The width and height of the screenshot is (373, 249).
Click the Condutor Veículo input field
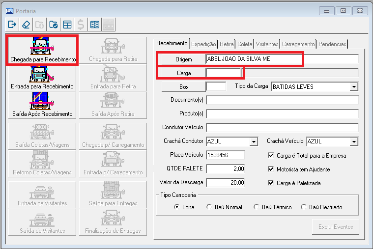tap(283, 128)
